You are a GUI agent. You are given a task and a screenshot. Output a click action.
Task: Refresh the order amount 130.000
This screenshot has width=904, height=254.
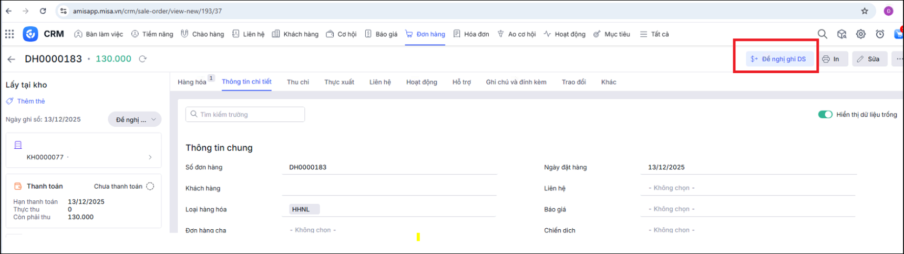tap(142, 59)
